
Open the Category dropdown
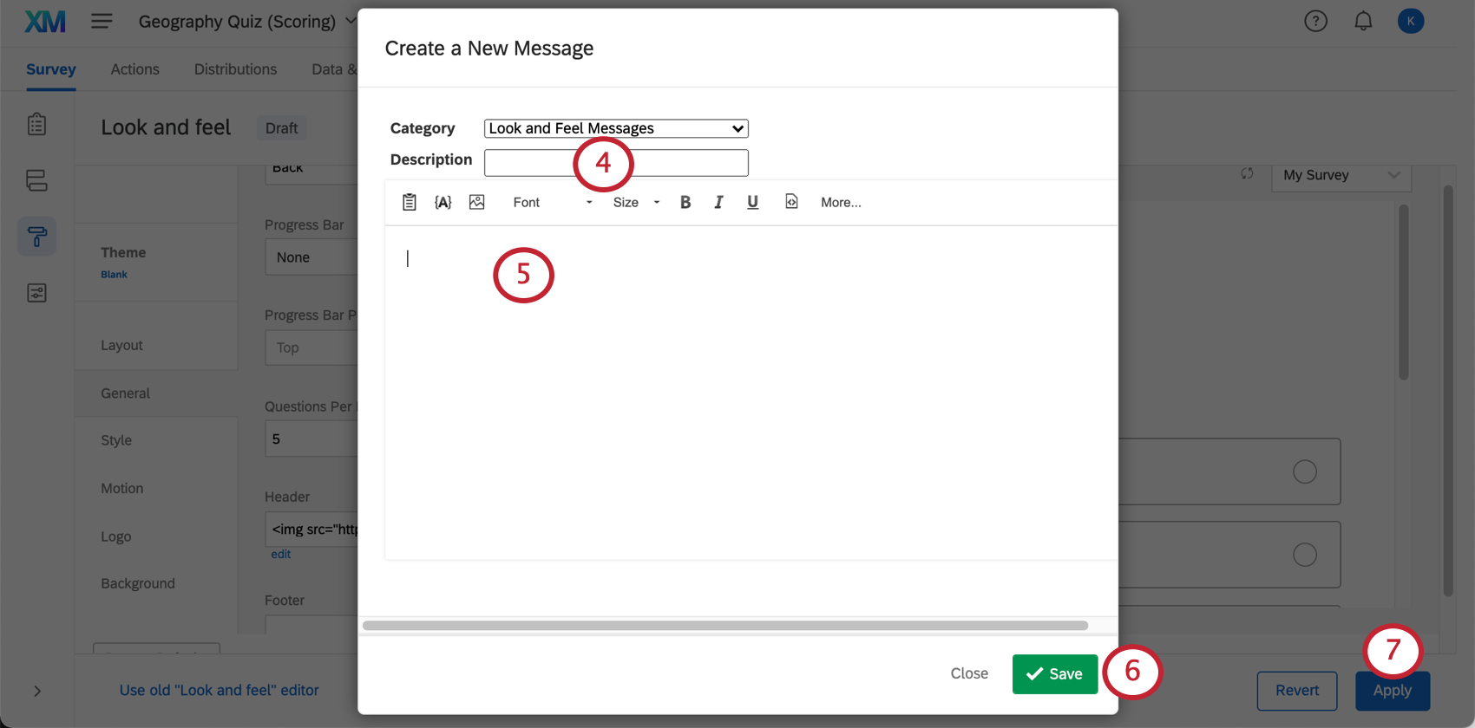[x=616, y=128]
